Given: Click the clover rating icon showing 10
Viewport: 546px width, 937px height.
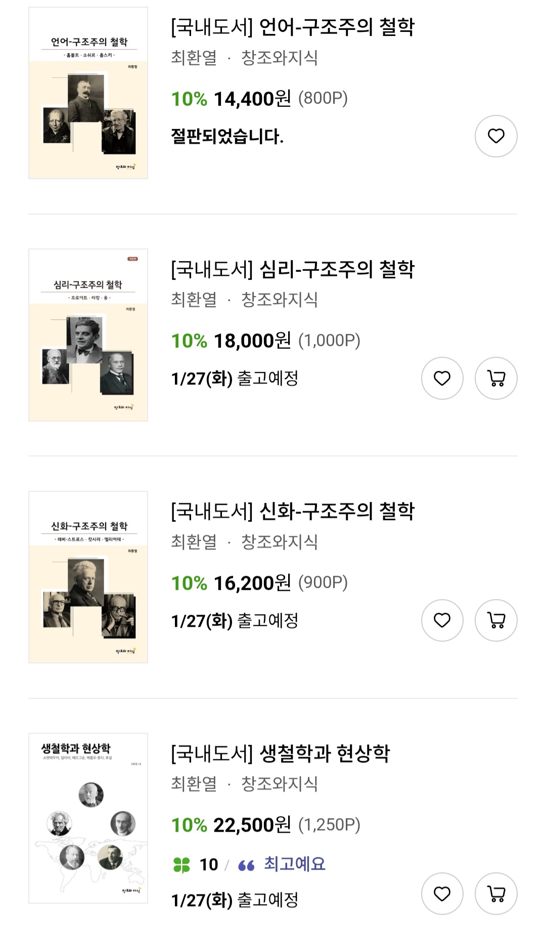Looking at the screenshot, I should 181,865.
